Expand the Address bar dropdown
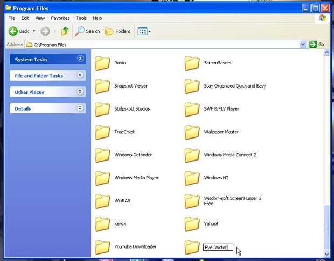 point(303,45)
